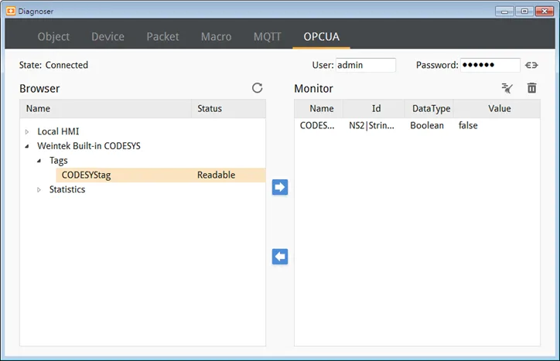Click the Browser refresh icon
The width and height of the screenshot is (560, 361).
[x=257, y=88]
